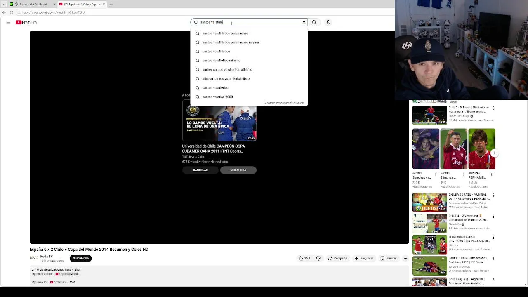Go to YouTube Premium home logo

26,22
